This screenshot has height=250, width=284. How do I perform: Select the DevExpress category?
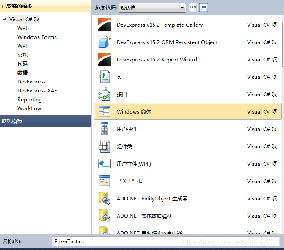coord(31,82)
